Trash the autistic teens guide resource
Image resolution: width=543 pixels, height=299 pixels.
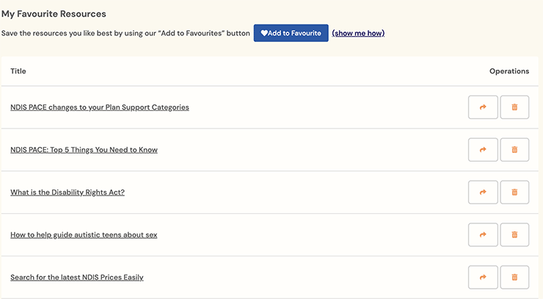click(514, 235)
